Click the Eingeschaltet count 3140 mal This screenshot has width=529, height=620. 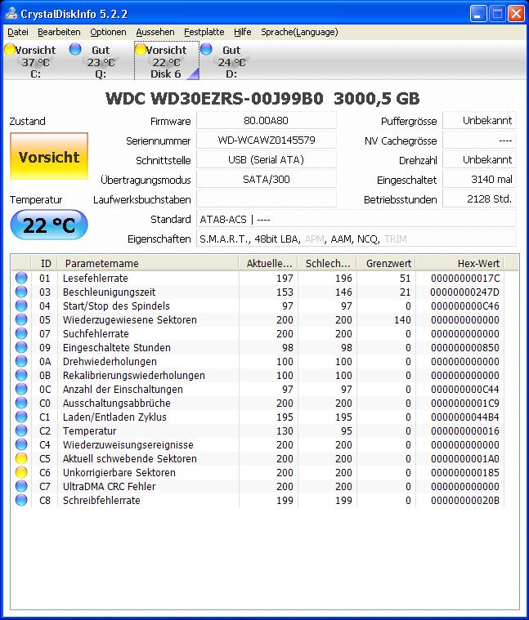tap(479, 180)
